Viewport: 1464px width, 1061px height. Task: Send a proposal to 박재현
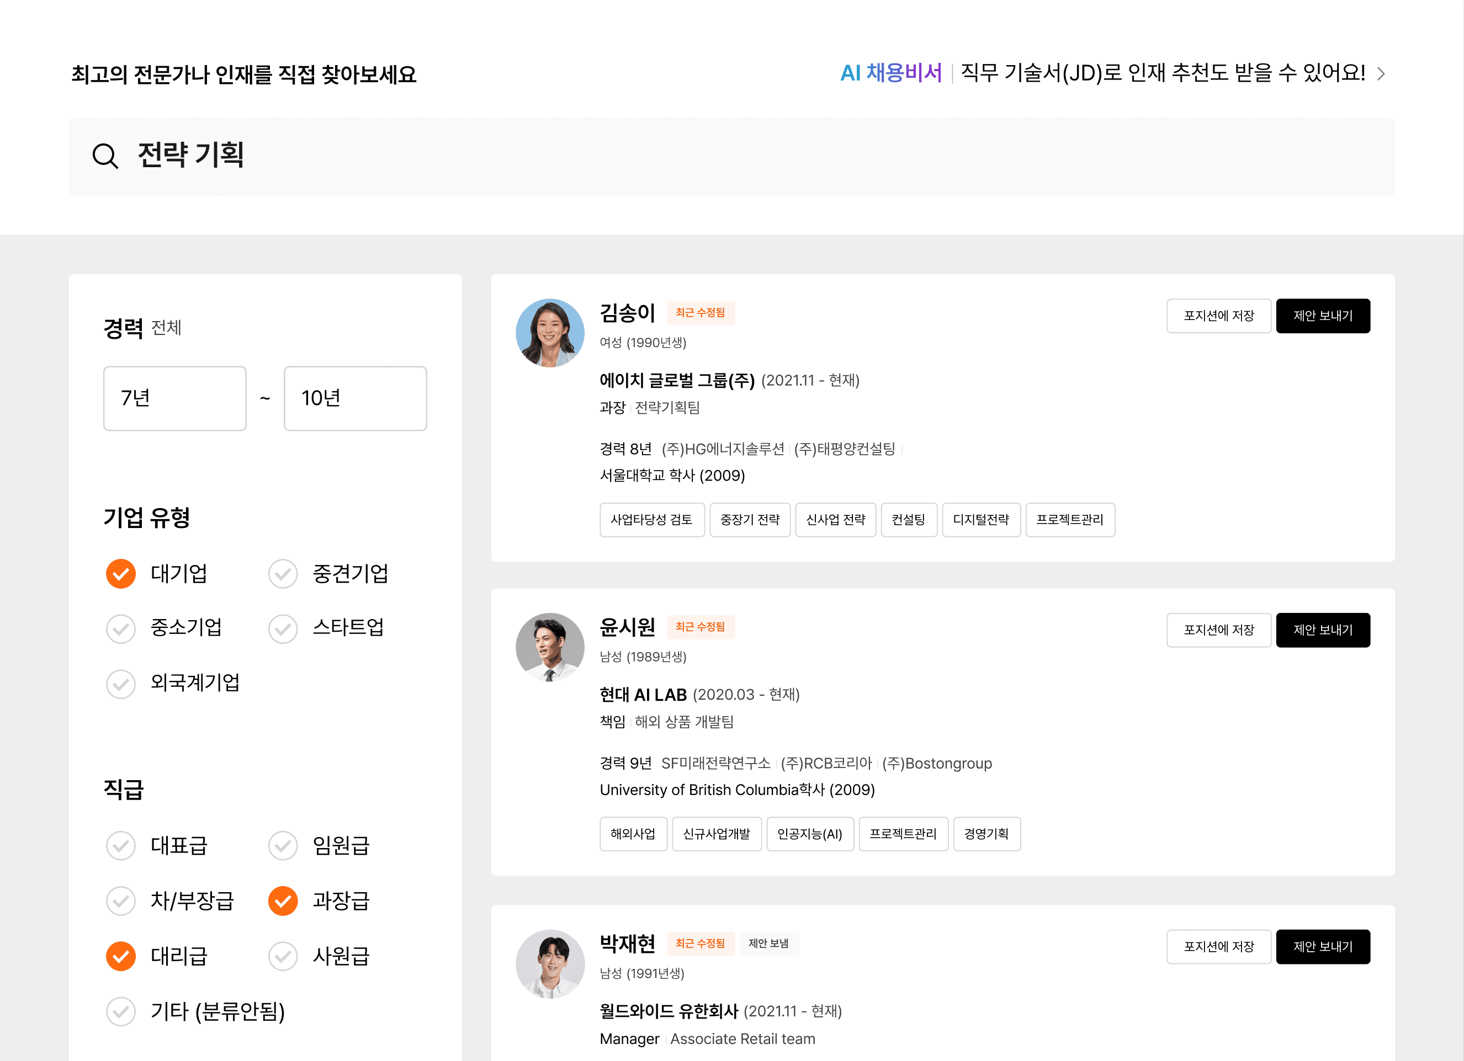pyautogui.click(x=1322, y=947)
